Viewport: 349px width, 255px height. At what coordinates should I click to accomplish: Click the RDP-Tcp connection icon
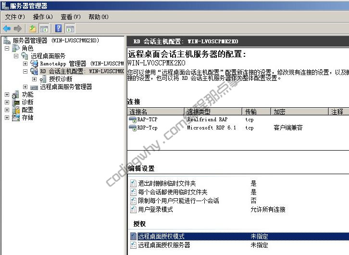click(133, 128)
